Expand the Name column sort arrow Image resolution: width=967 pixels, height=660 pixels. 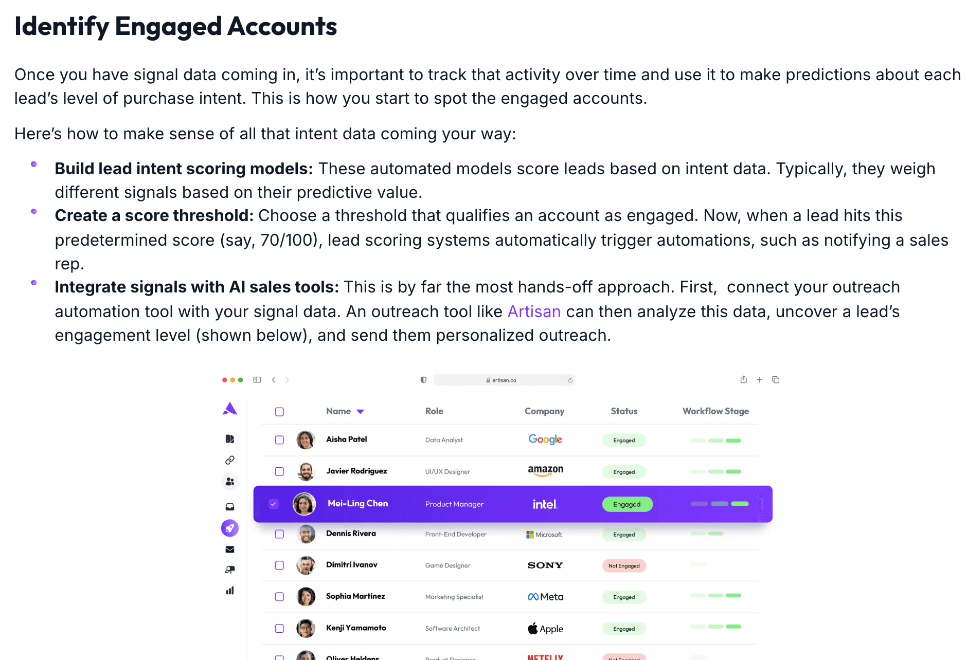(x=361, y=412)
